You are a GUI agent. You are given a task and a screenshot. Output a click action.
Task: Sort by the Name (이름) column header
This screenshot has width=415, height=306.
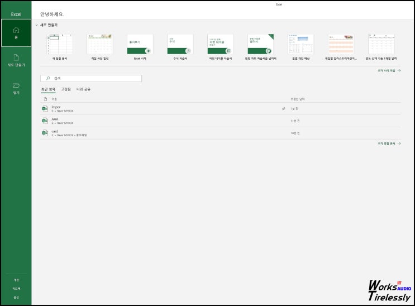[54, 99]
